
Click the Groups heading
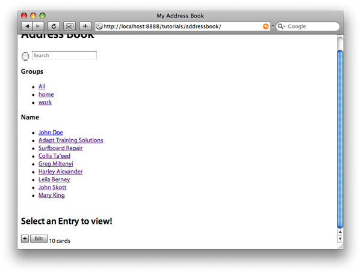(32, 71)
